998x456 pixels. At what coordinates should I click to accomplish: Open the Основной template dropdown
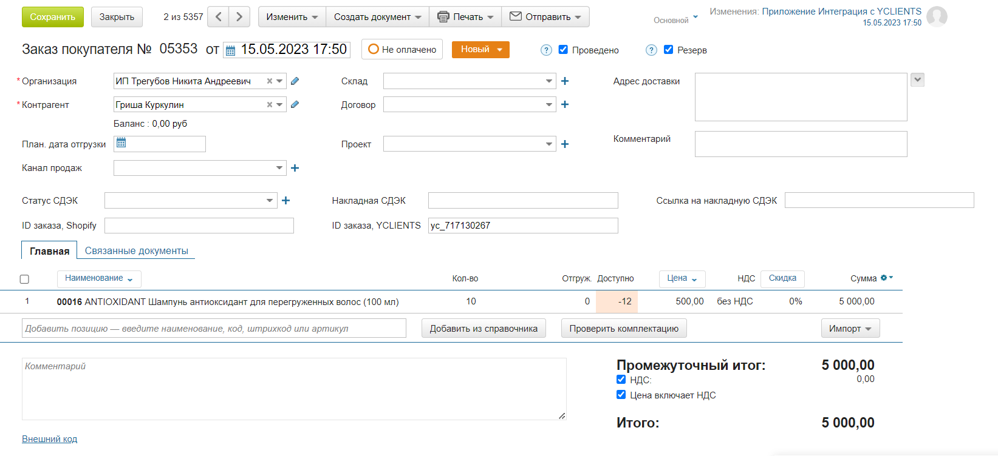coord(675,20)
